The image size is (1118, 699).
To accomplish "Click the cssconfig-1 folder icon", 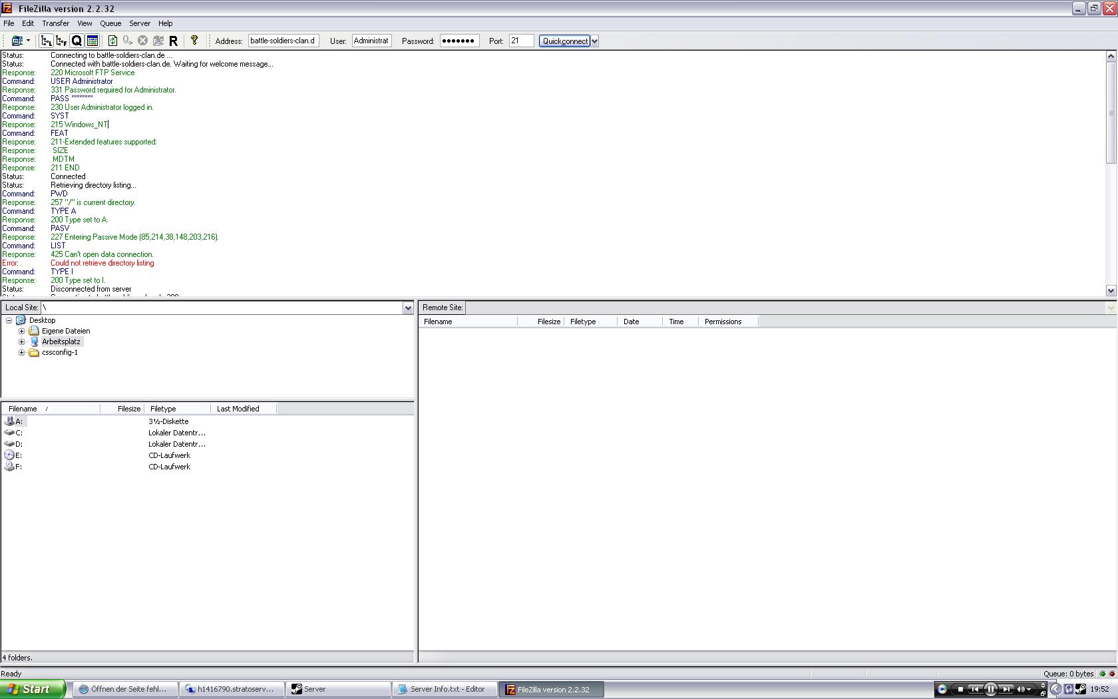I will (x=34, y=352).
